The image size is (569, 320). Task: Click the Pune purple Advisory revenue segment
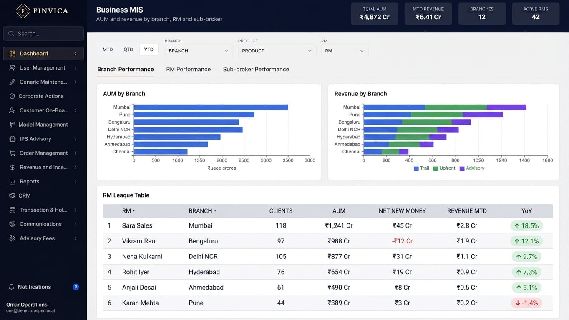(483, 115)
